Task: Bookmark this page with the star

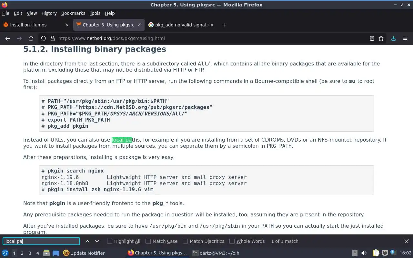Action: click(x=381, y=38)
